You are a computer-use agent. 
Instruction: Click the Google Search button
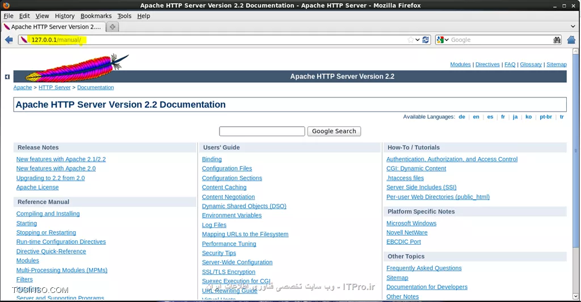(334, 131)
